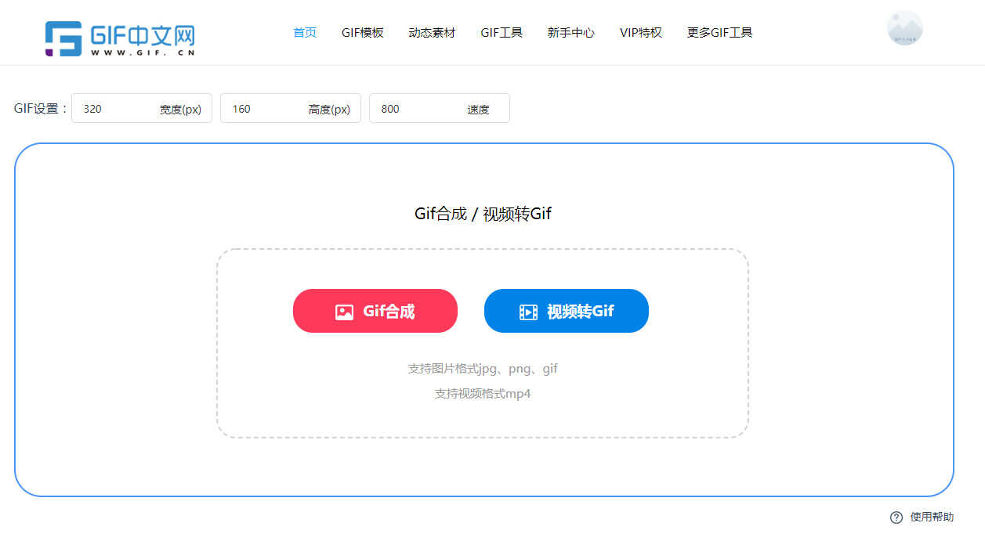This screenshot has height=541, width=985.
Task: Open the 首页 nav item
Action: coord(305,33)
